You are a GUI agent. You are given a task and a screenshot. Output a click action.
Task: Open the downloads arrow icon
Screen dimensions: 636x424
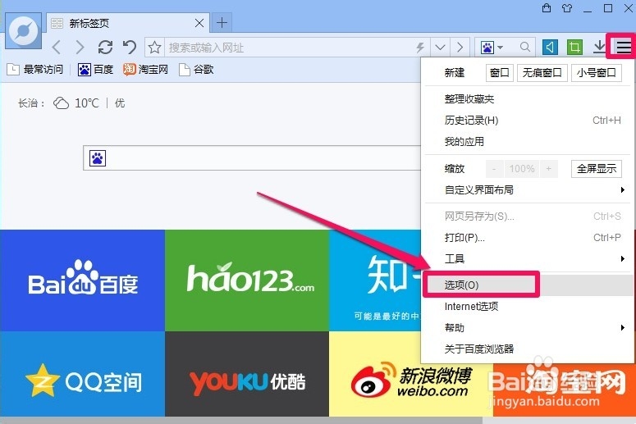click(599, 47)
